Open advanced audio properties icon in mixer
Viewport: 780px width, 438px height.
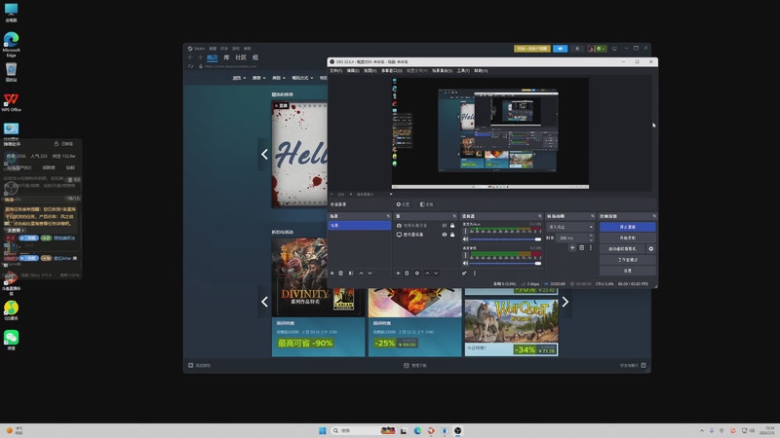pyautogui.click(x=464, y=274)
